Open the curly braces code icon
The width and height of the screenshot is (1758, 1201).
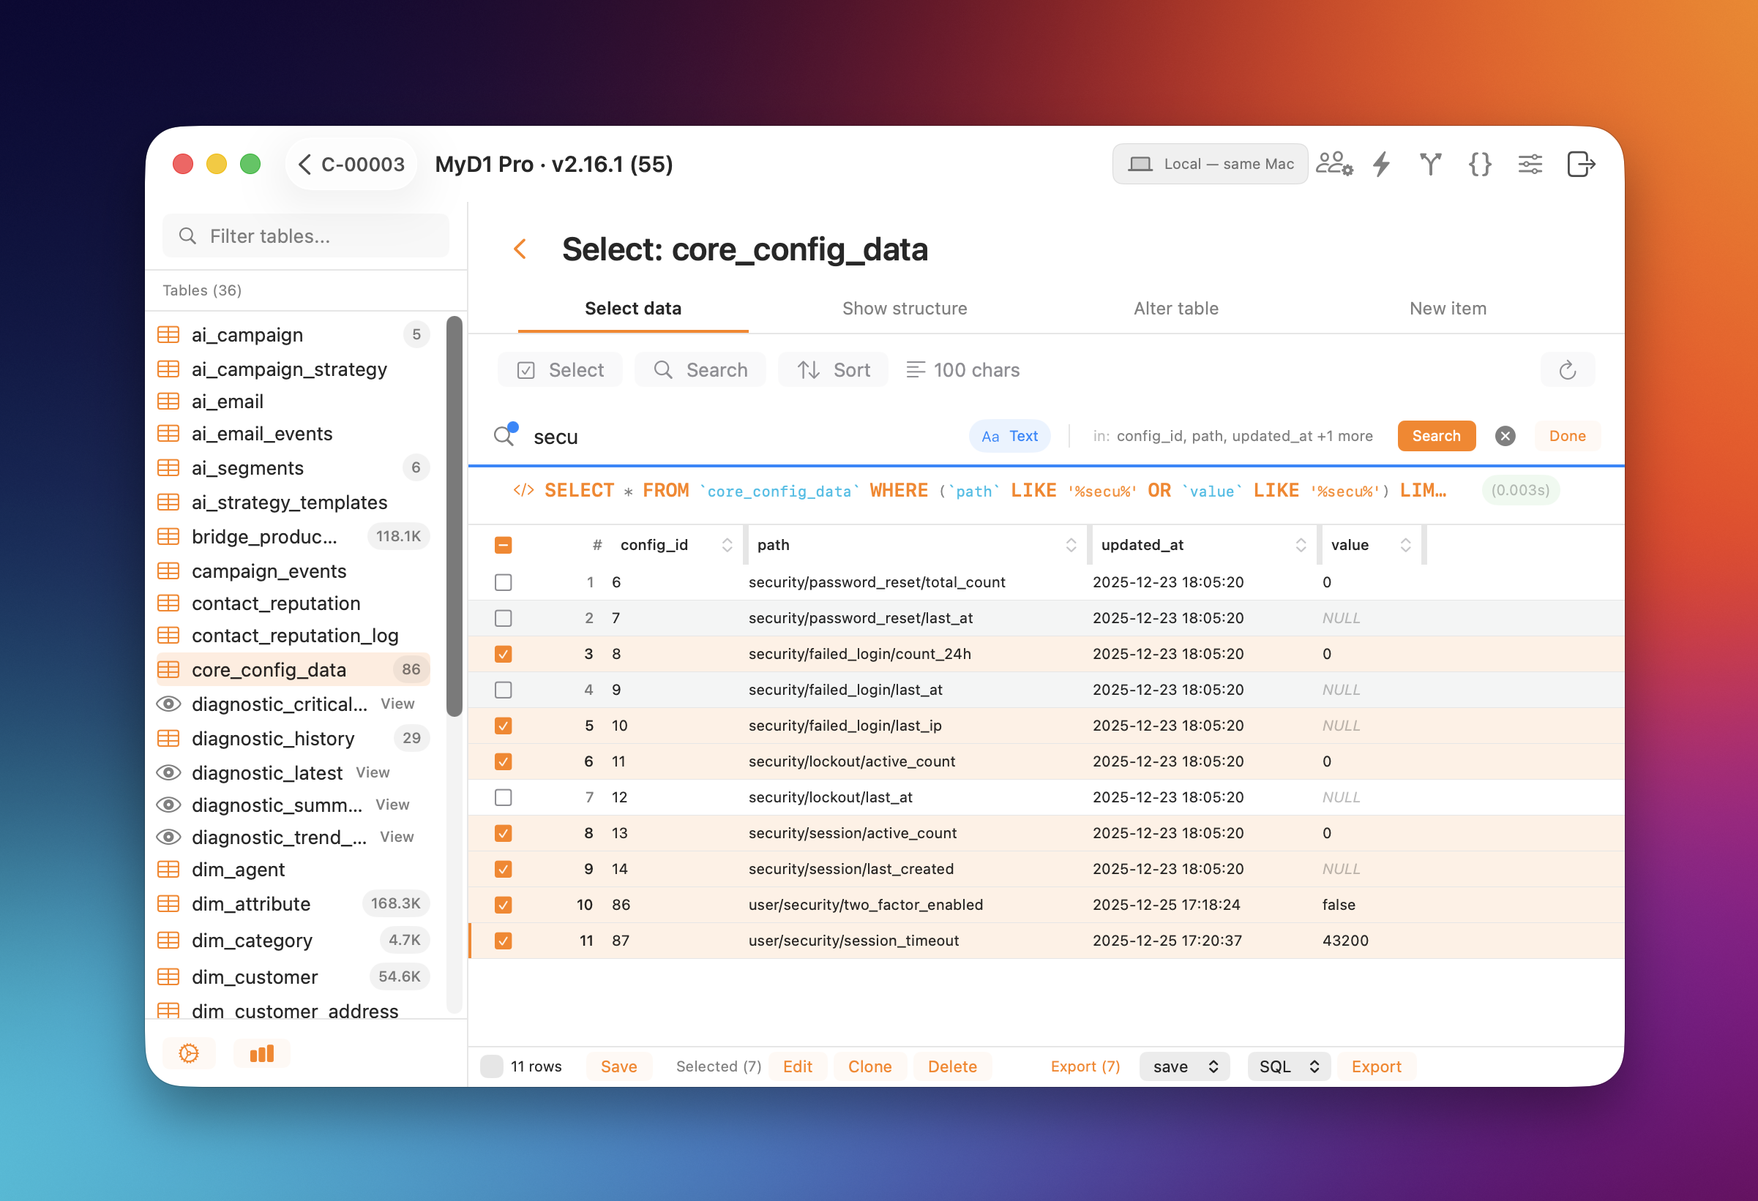point(1480,164)
